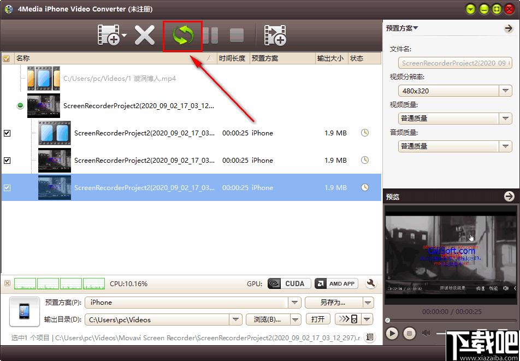Viewport: 520px width, 361px height.
Task: Click the application logo in the title bar
Action: pyautogui.click(x=9, y=9)
